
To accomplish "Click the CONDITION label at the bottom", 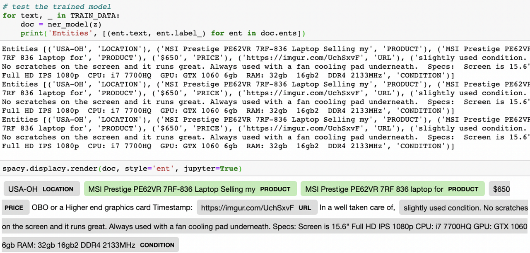I will point(157,245).
